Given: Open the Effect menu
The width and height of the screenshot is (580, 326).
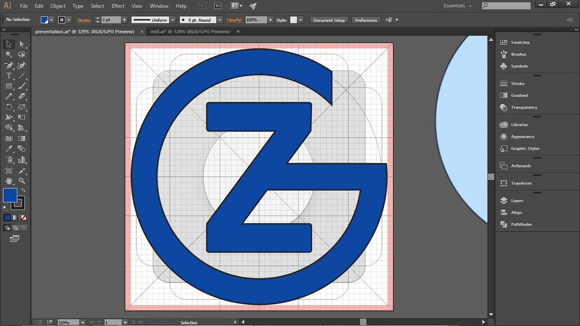Looking at the screenshot, I should click(x=118, y=6).
